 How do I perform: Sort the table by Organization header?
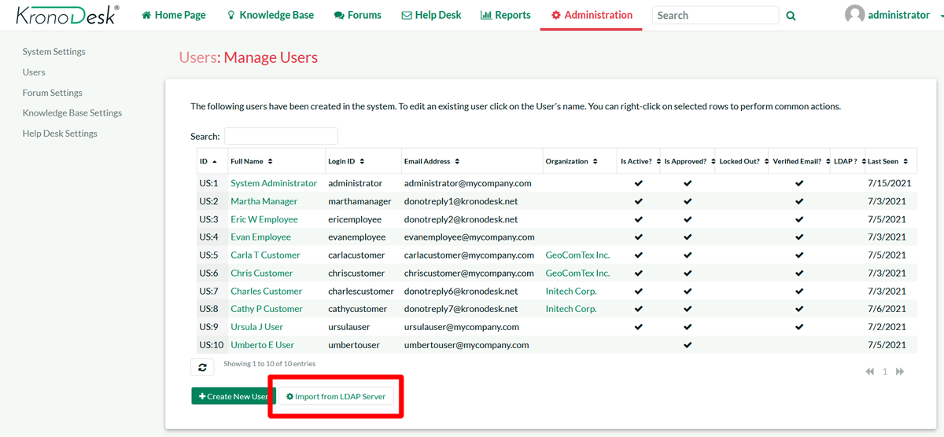[x=571, y=161]
